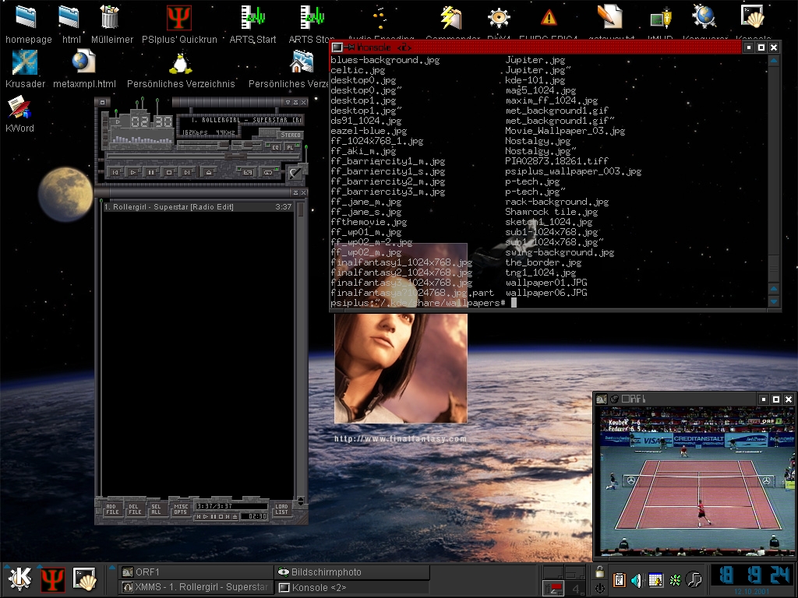Screen dimensions: 798x598
Task: Skip to next track in XMMS
Action: 187,172
